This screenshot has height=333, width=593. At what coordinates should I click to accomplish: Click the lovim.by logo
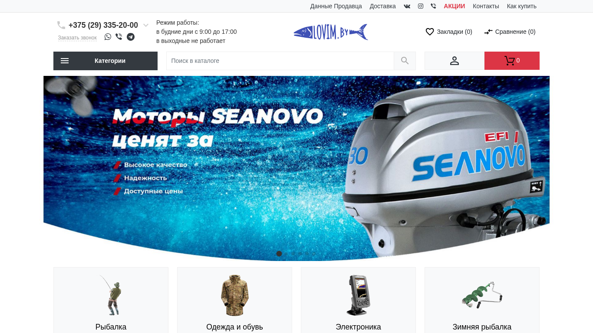tap(331, 32)
